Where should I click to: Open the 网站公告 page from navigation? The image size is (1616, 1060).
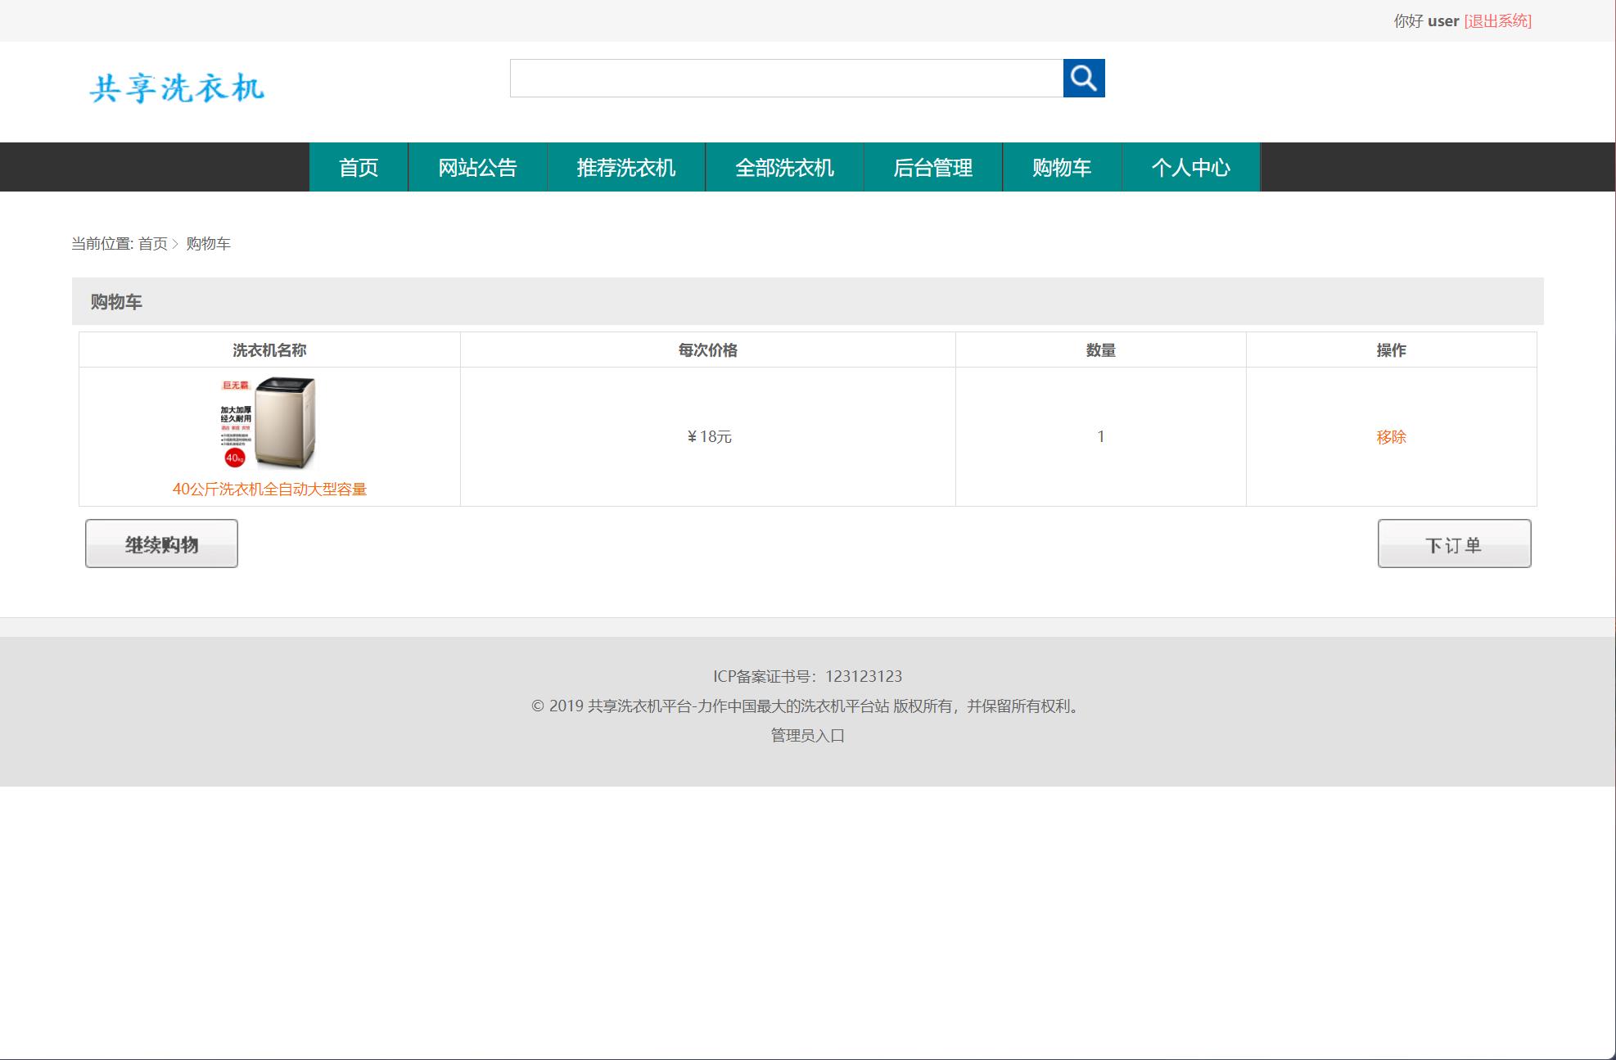tap(477, 167)
